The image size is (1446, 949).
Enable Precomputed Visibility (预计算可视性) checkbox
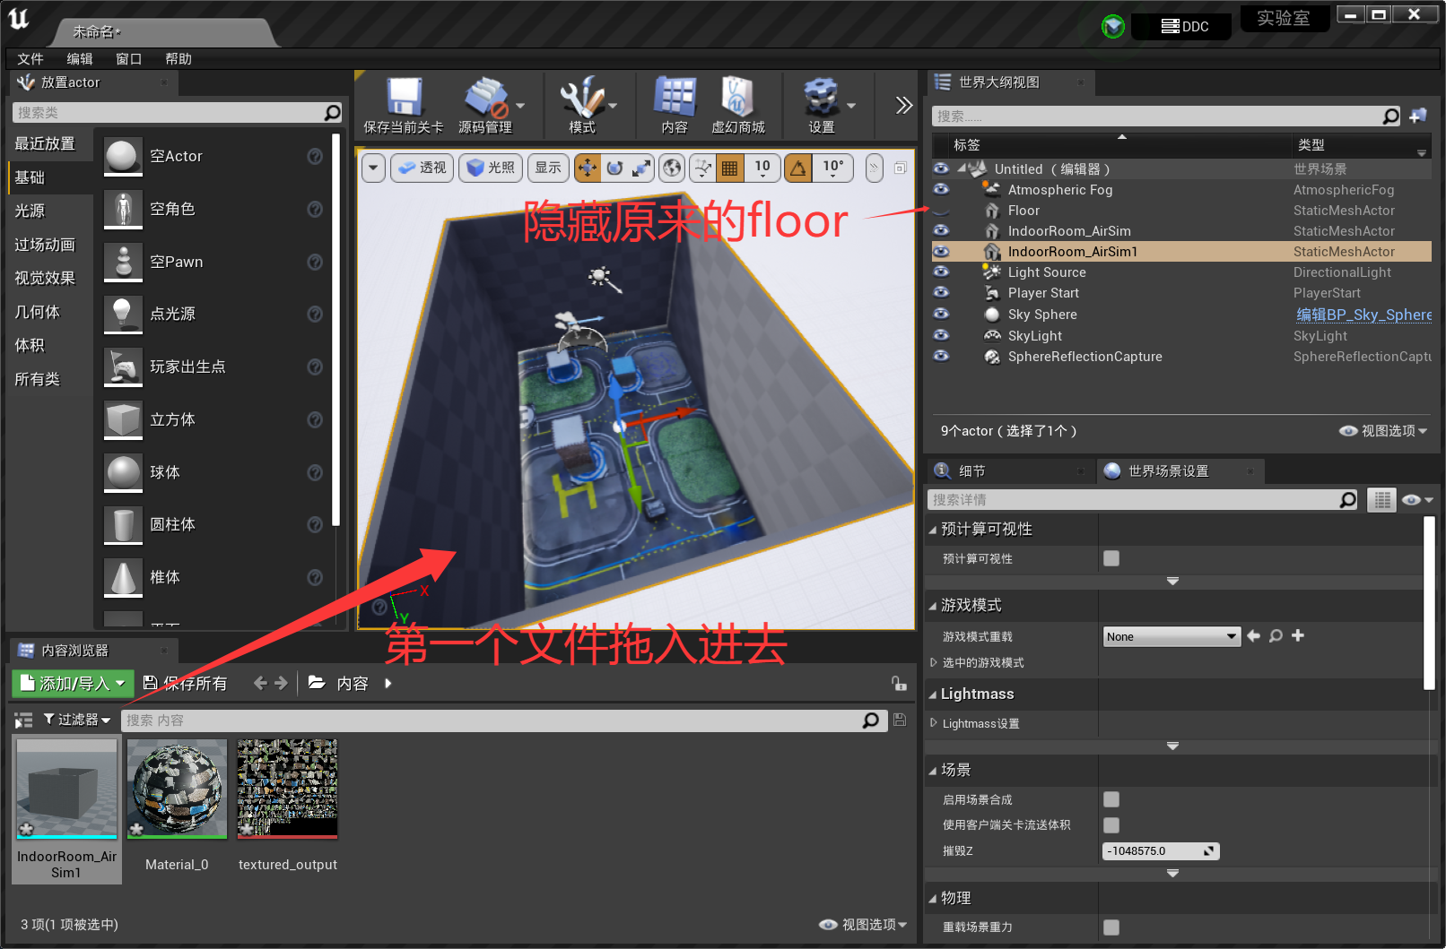[1111, 558]
